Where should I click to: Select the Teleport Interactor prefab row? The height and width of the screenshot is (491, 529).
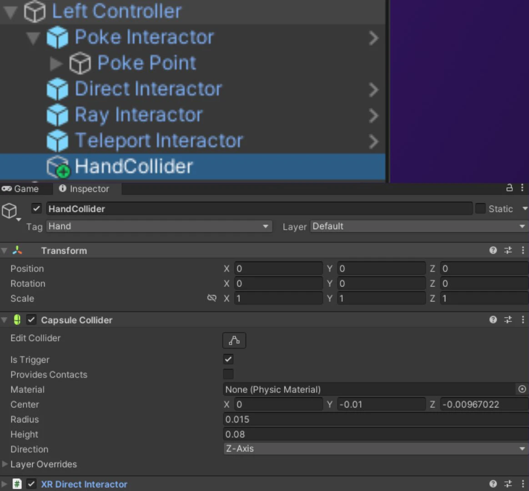(193, 141)
